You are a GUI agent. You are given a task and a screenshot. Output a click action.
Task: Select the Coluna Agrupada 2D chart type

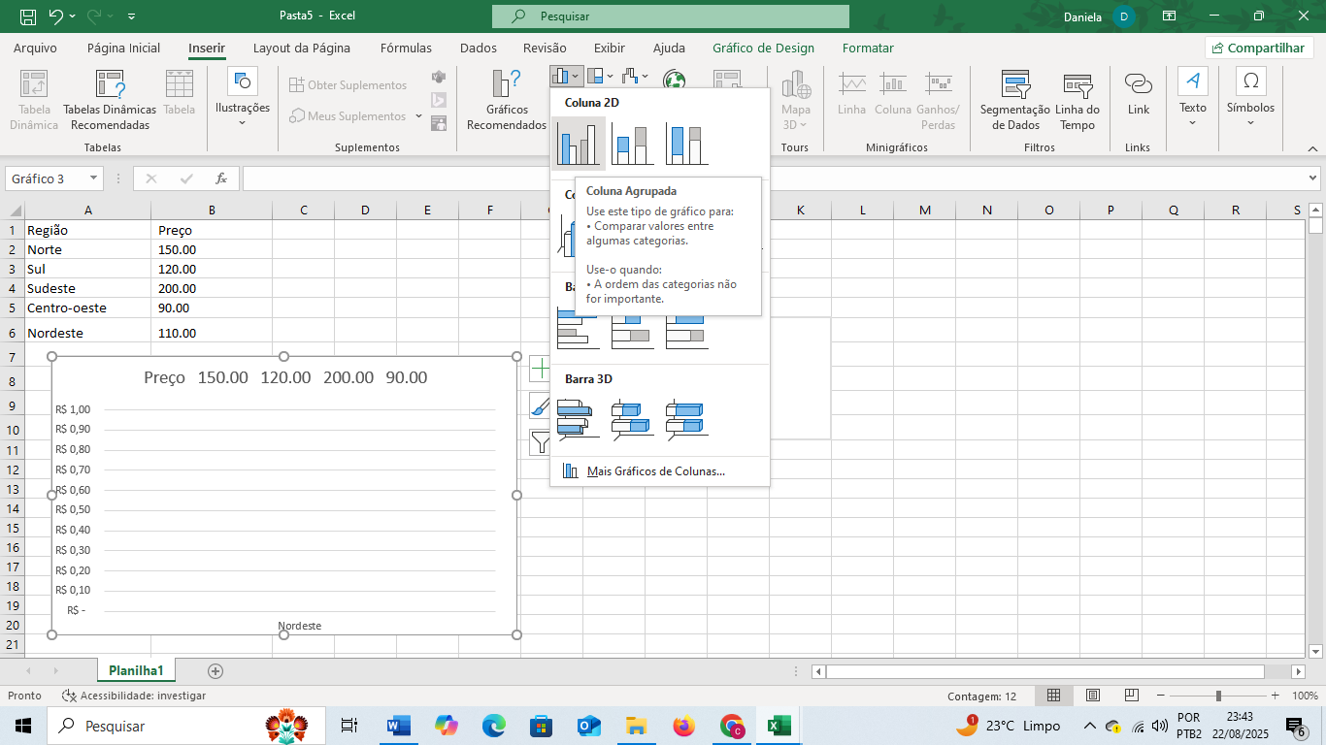point(579,145)
